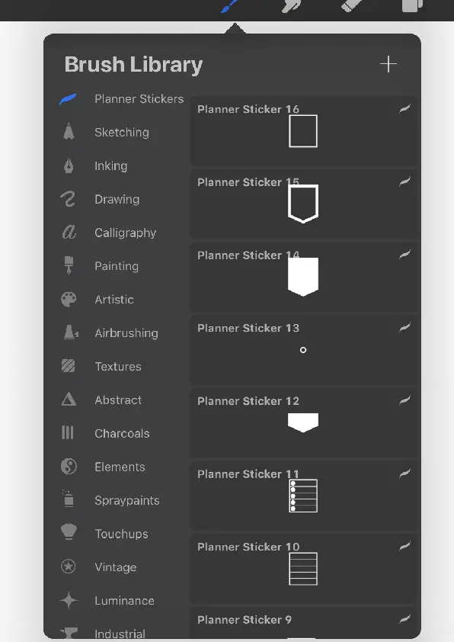Open the Airbrushing brush set

(110, 333)
